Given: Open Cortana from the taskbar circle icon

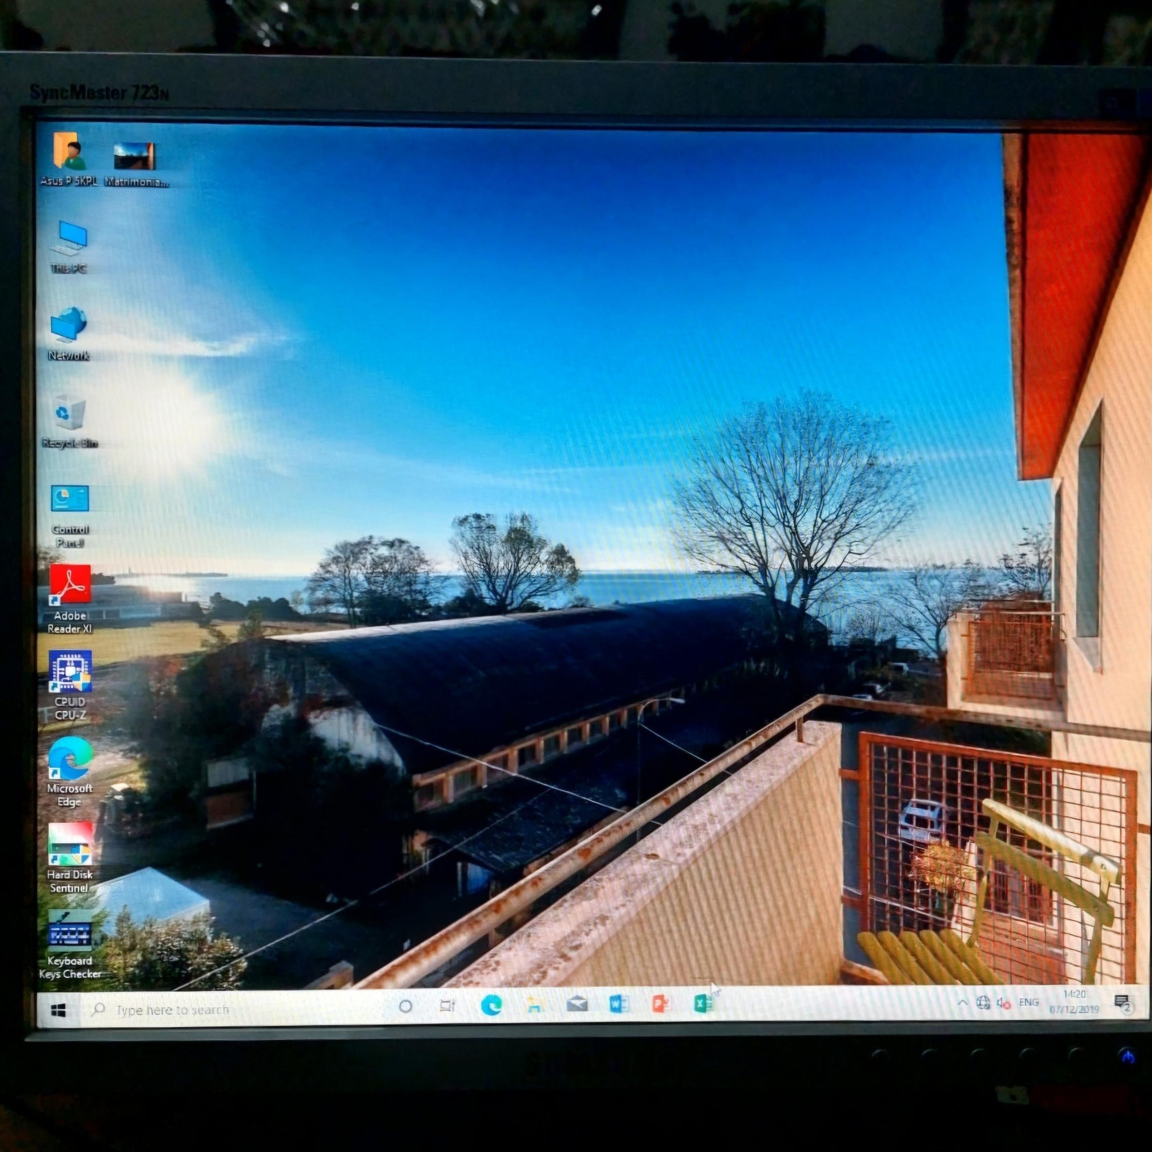Looking at the screenshot, I should 405,1007.
